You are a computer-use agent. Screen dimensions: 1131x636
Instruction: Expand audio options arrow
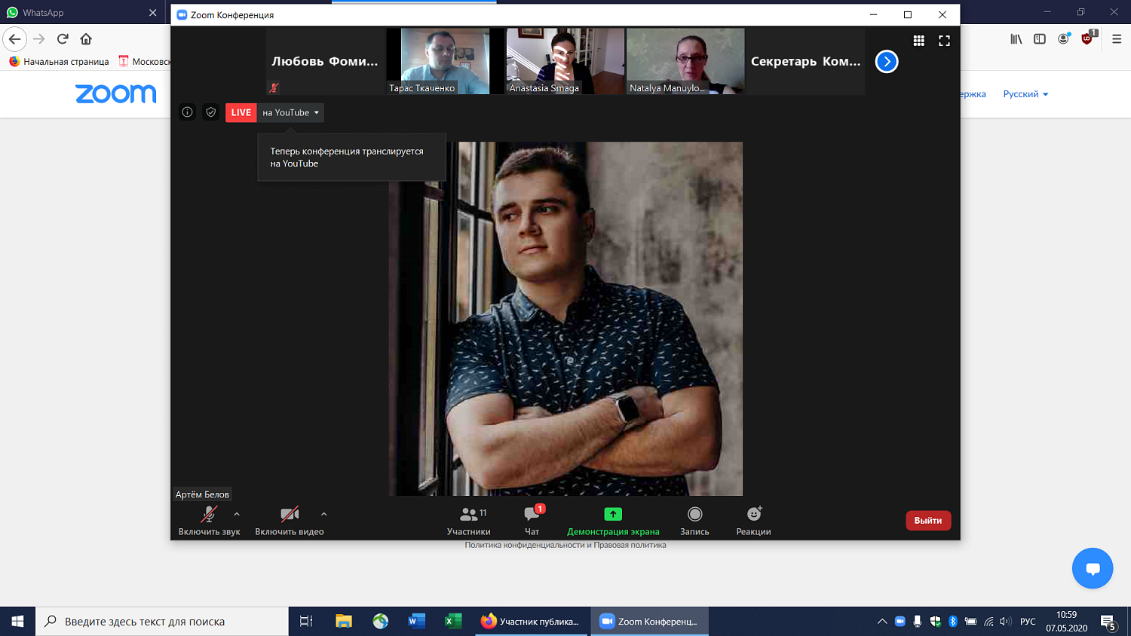pos(237,514)
